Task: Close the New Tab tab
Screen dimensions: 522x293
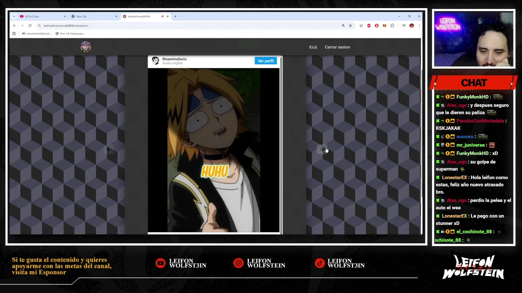Action: click(116, 16)
